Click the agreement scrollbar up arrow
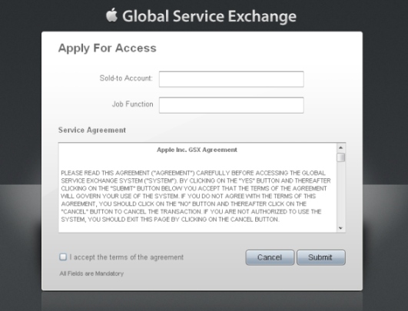Image resolution: width=408 pixels, height=311 pixels. coord(340,147)
